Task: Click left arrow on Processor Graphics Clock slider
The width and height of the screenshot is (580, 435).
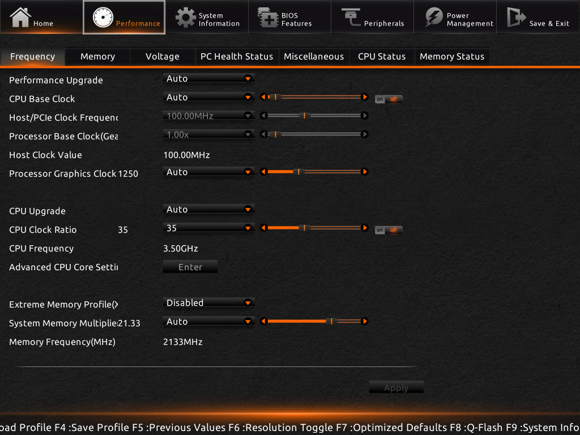Action: click(263, 172)
